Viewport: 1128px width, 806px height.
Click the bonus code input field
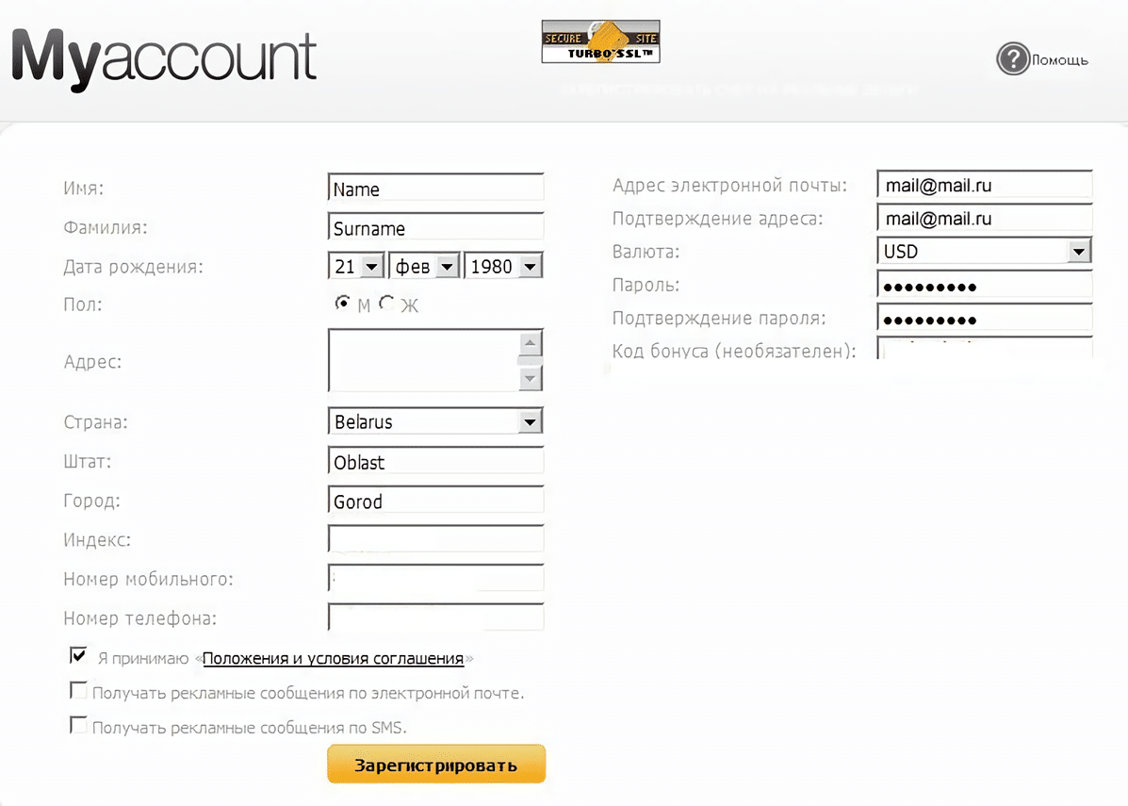coord(984,350)
